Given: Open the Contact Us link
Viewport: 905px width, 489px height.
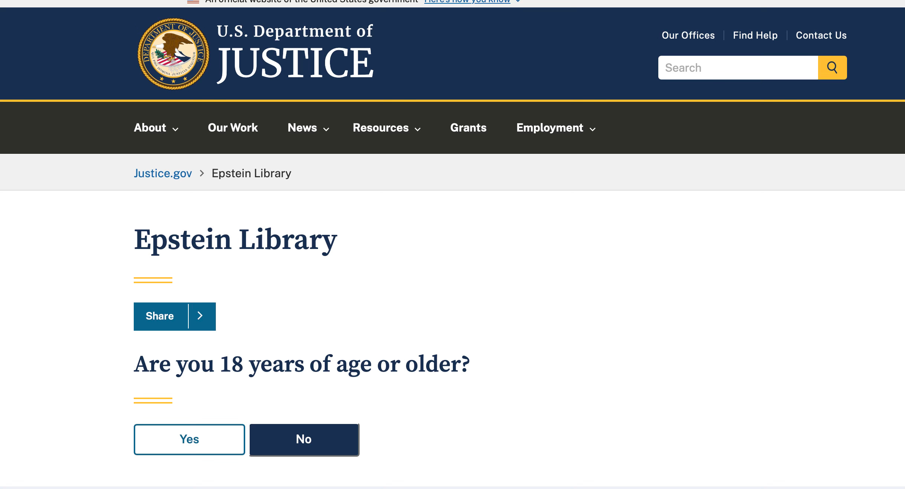Looking at the screenshot, I should pyautogui.click(x=821, y=35).
